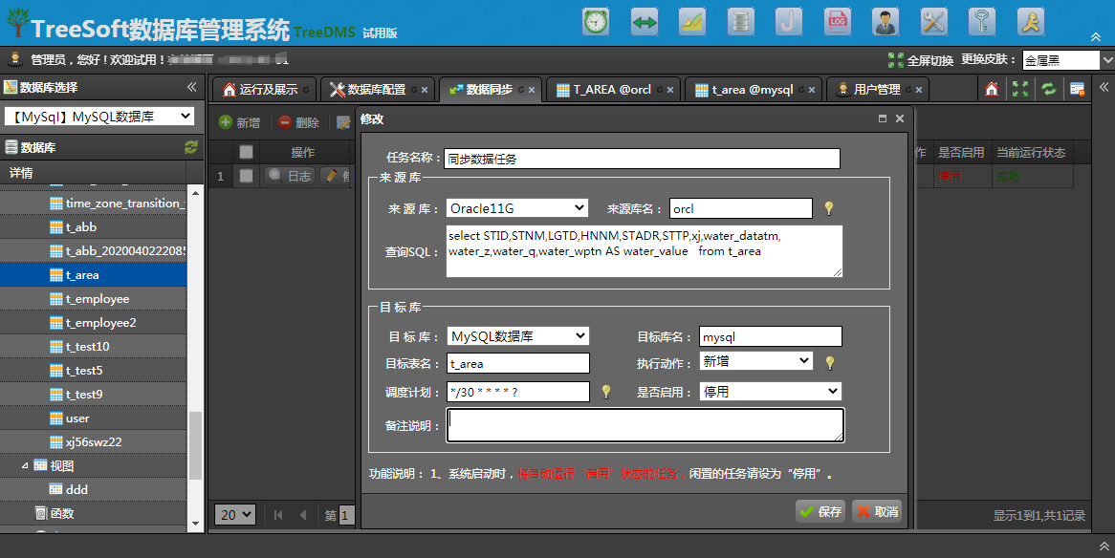The image size is (1115, 558).
Task: Click the 新增 add button
Action: 240,123
